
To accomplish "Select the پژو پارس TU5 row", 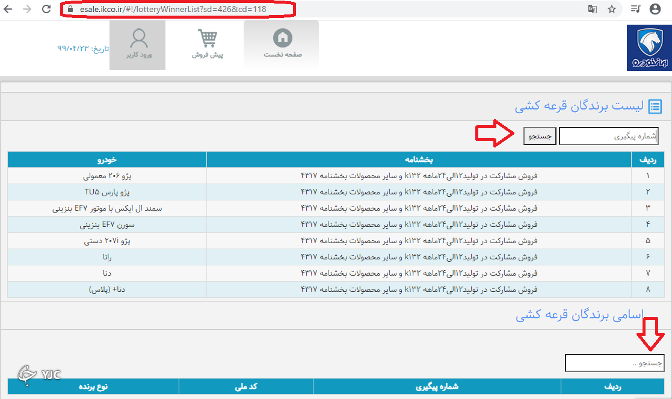I will click(x=107, y=192).
